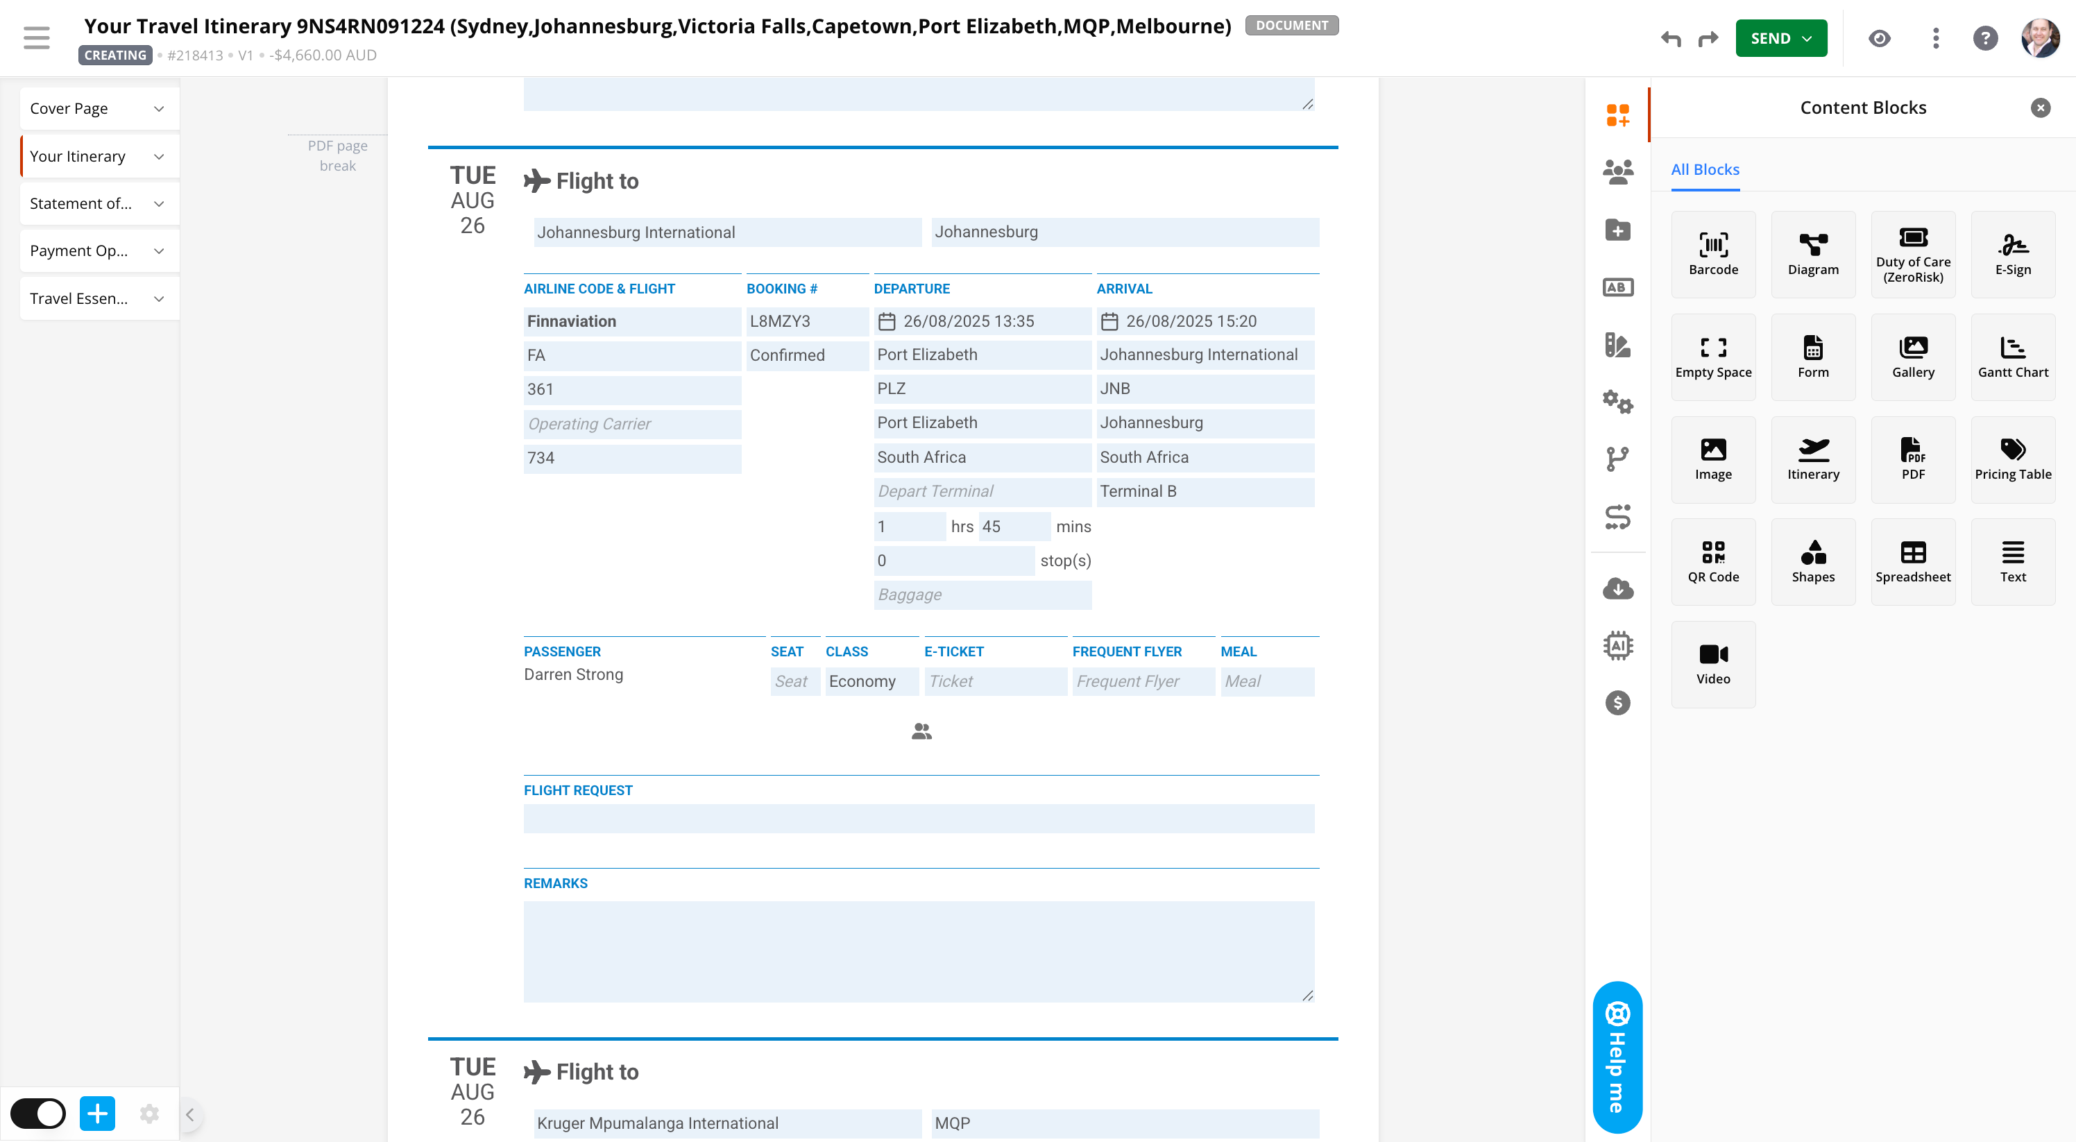Expand the Payment Options section chevron
The height and width of the screenshot is (1142, 2076).
point(159,251)
